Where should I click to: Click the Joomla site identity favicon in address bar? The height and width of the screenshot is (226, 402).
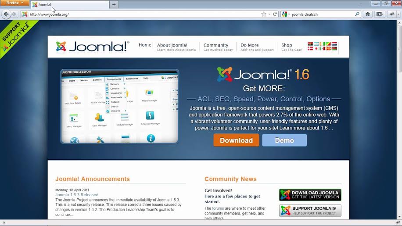[x=25, y=14]
